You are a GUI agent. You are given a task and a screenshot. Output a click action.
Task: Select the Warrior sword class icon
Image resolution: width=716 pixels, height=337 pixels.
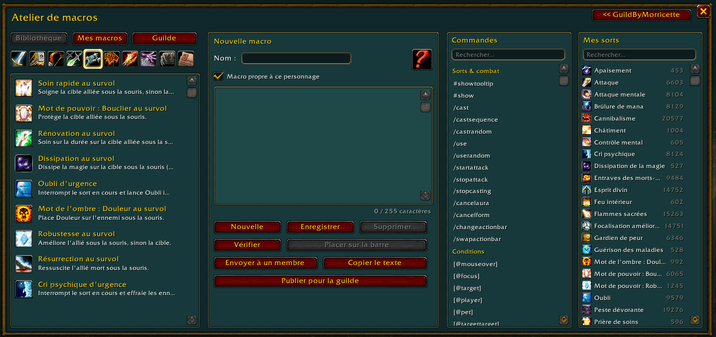point(19,58)
